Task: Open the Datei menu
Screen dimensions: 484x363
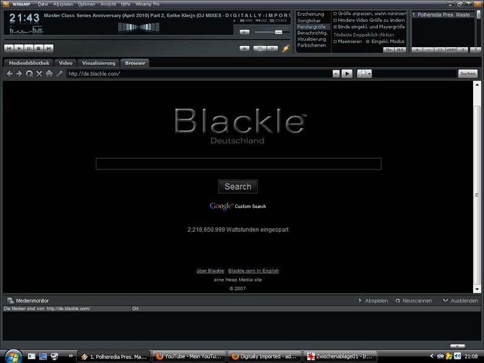Action: tap(43, 4)
